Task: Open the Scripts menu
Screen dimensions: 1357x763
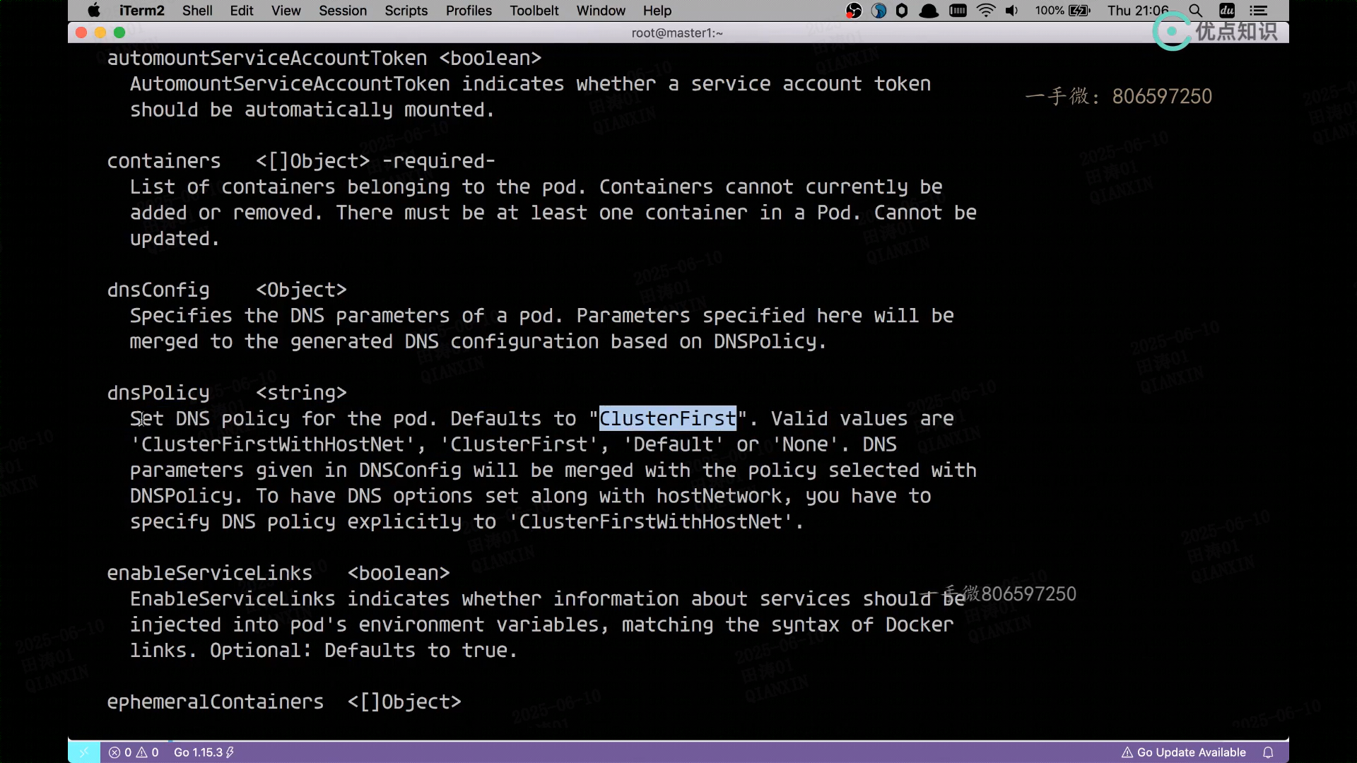Action: click(x=406, y=11)
